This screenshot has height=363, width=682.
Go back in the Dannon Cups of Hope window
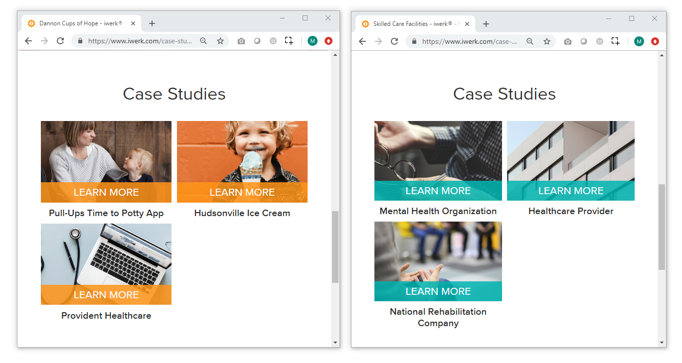28,41
